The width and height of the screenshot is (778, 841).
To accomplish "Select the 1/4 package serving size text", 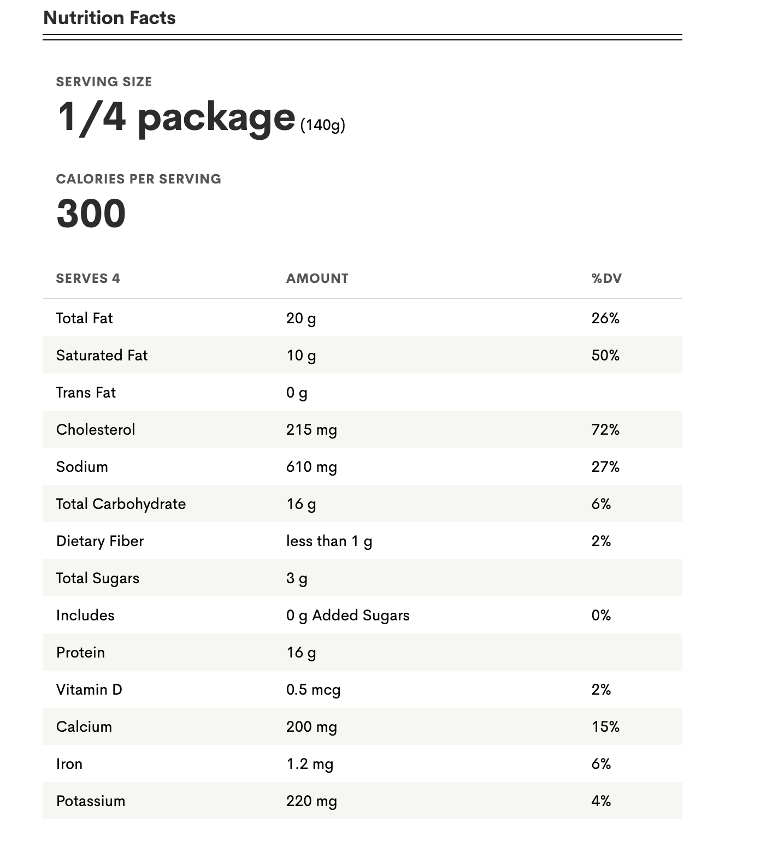I will point(176,117).
